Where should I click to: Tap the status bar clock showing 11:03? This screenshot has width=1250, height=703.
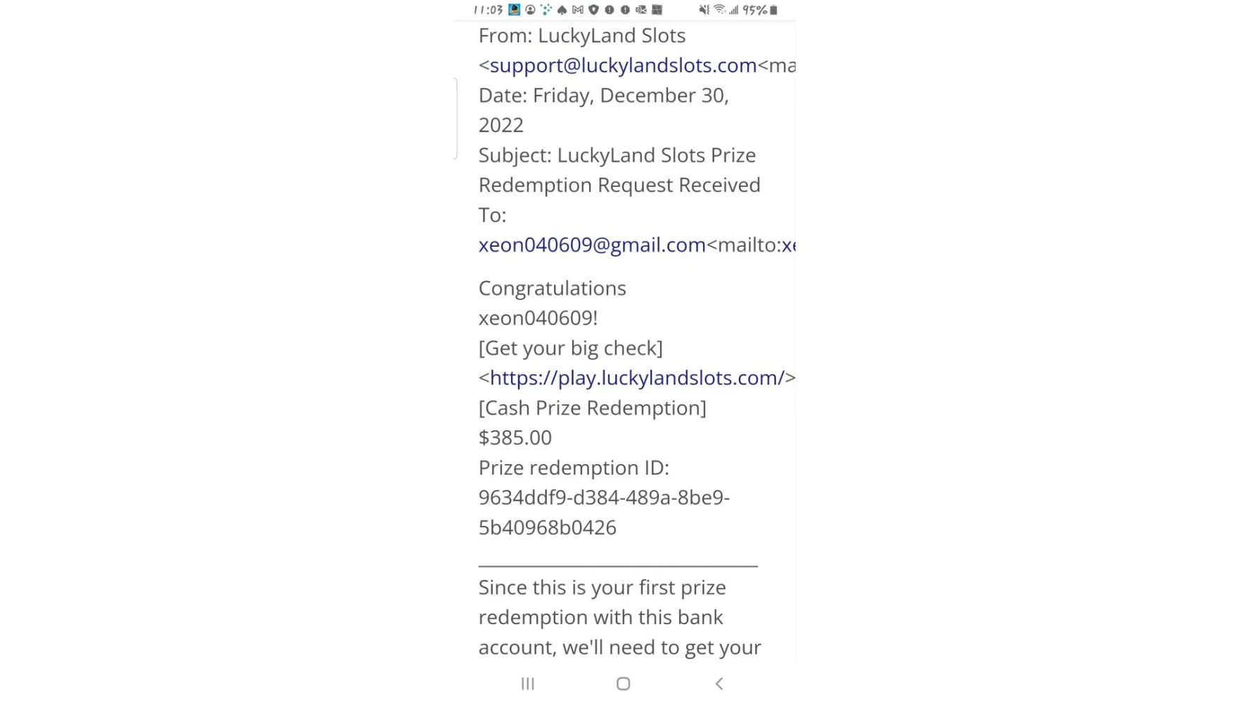point(489,10)
